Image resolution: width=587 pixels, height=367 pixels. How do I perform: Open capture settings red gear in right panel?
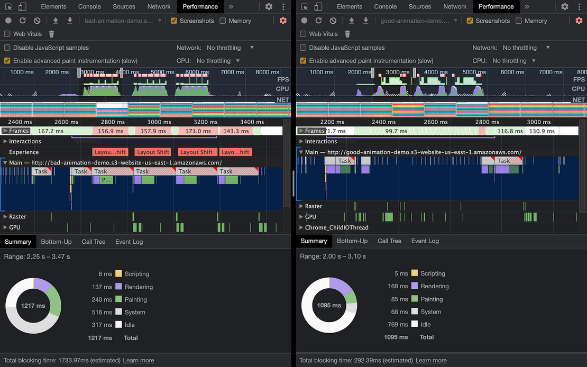point(579,21)
